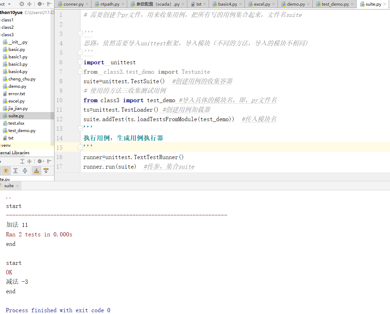The image size is (390, 314).
Task: Collapse all in Project panel toolbar
Action: coord(30,4)
